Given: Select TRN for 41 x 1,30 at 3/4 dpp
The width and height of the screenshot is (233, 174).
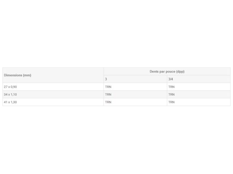Looking at the screenshot, I should (x=171, y=102).
